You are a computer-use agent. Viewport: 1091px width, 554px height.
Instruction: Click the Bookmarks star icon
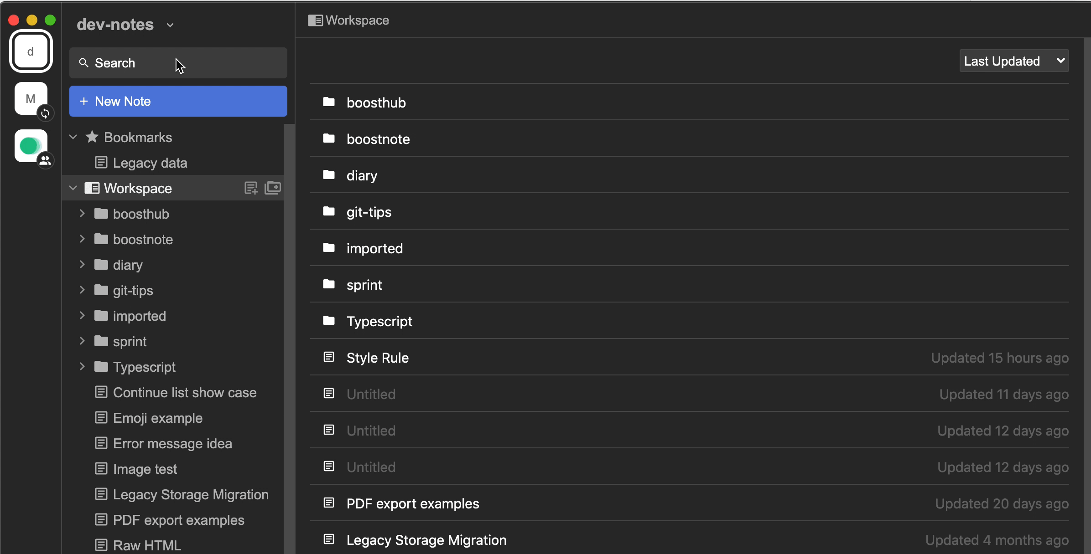click(x=92, y=137)
